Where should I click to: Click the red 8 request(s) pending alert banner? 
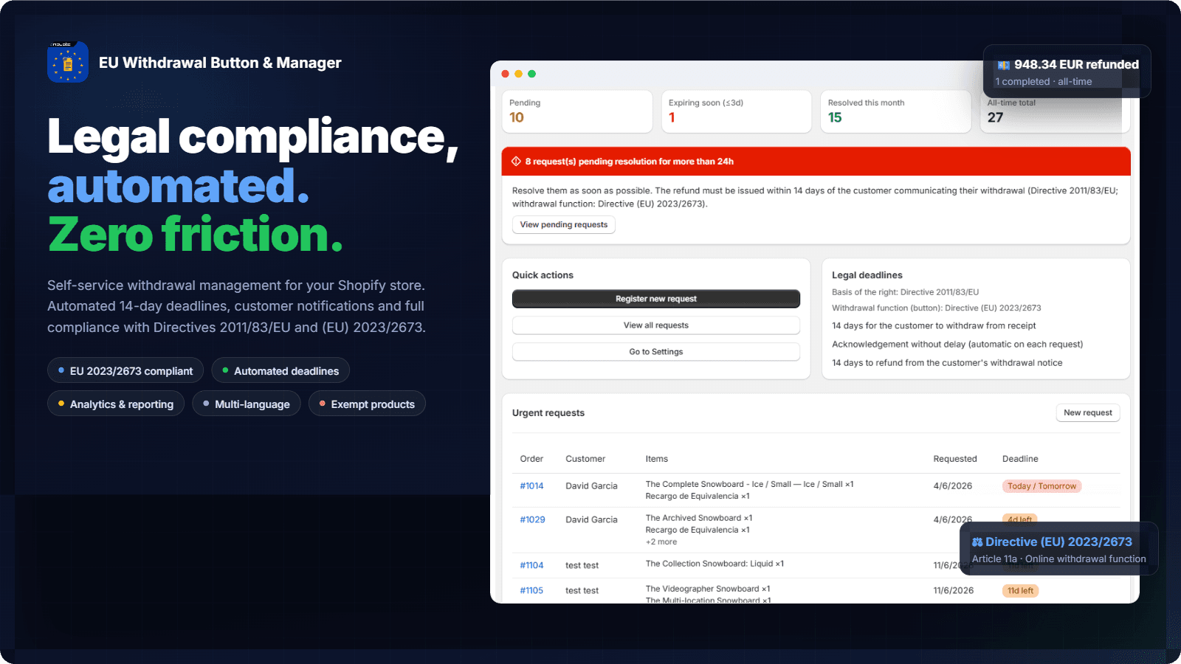click(816, 162)
